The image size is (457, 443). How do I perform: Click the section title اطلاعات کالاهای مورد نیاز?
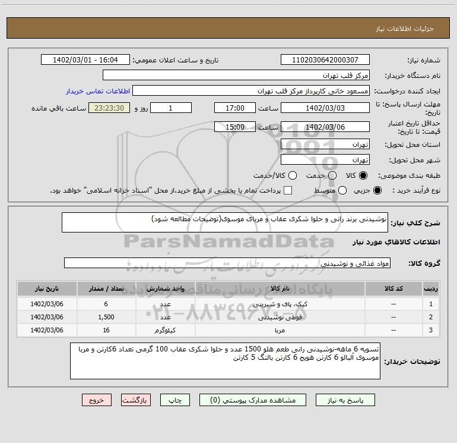click(x=396, y=242)
